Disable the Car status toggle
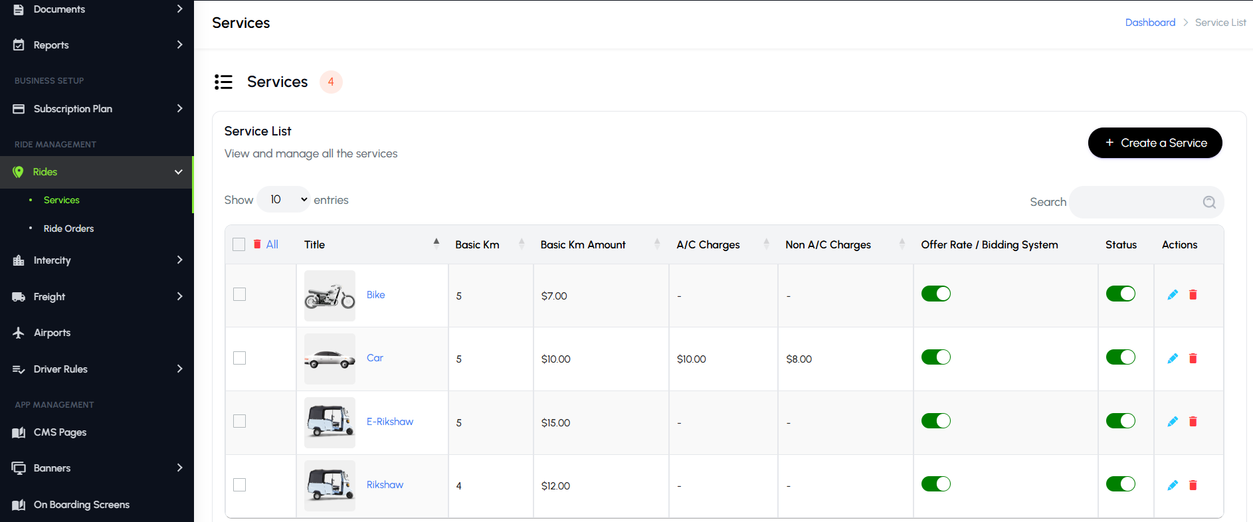The width and height of the screenshot is (1253, 522). point(1120,357)
